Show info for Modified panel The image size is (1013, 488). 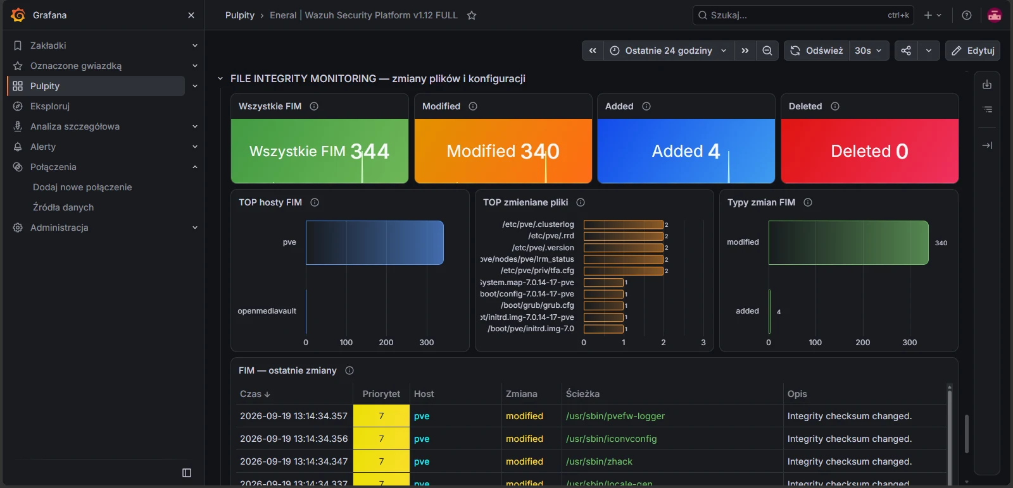473,106
